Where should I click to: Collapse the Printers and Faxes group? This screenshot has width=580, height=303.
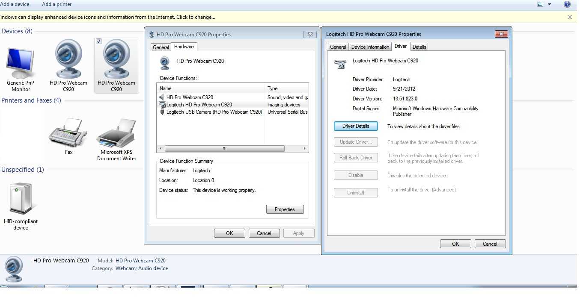[31, 100]
